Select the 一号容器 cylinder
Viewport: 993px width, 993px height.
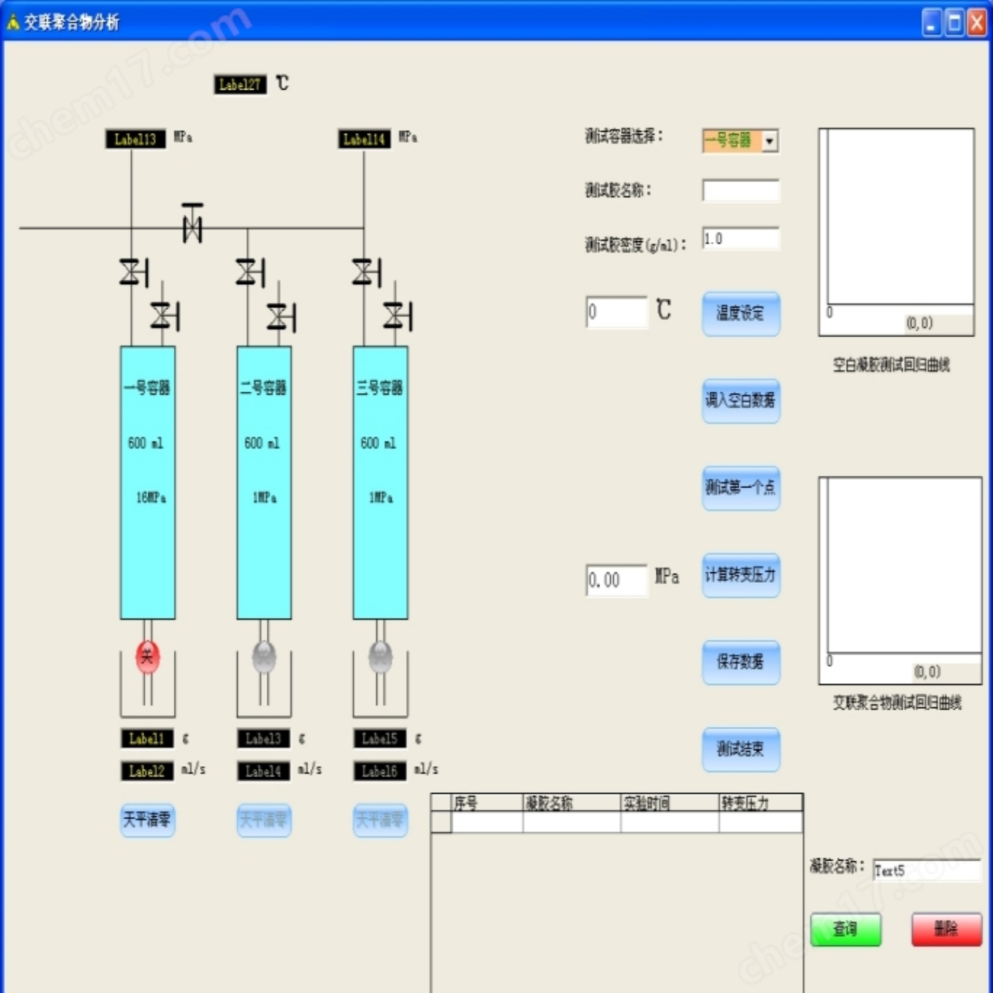(x=148, y=483)
